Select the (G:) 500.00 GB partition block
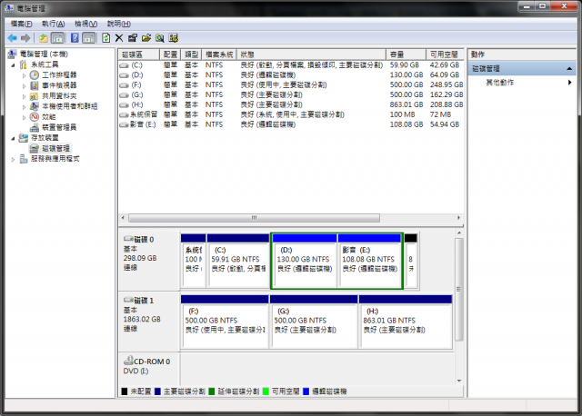This screenshot has width=582, height=416. tap(314, 322)
